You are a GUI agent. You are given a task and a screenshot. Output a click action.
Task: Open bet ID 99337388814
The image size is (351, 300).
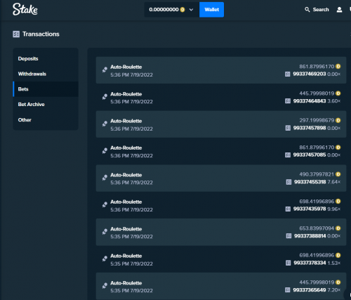(310, 236)
